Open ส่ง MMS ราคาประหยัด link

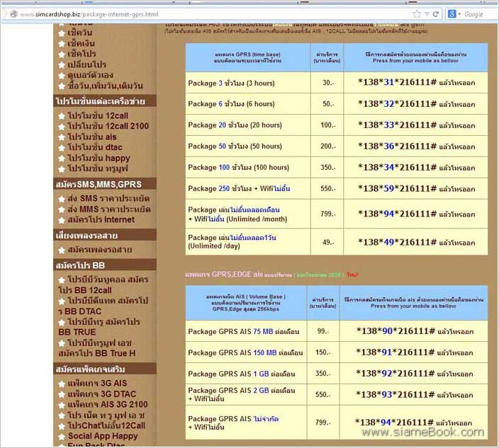click(x=109, y=209)
